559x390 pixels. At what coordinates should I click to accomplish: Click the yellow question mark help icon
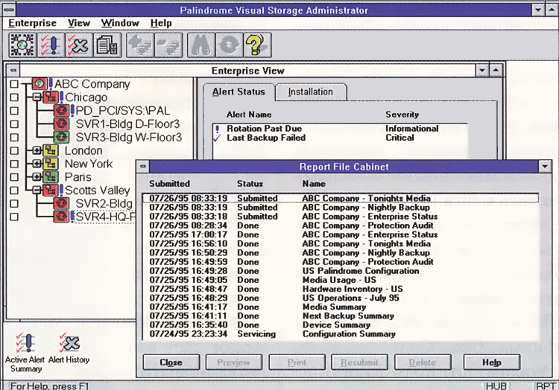(257, 45)
